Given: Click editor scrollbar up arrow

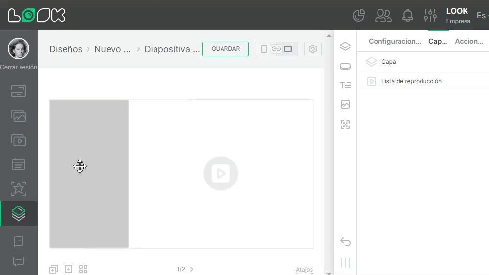Looking at the screenshot, I should (x=329, y=36).
